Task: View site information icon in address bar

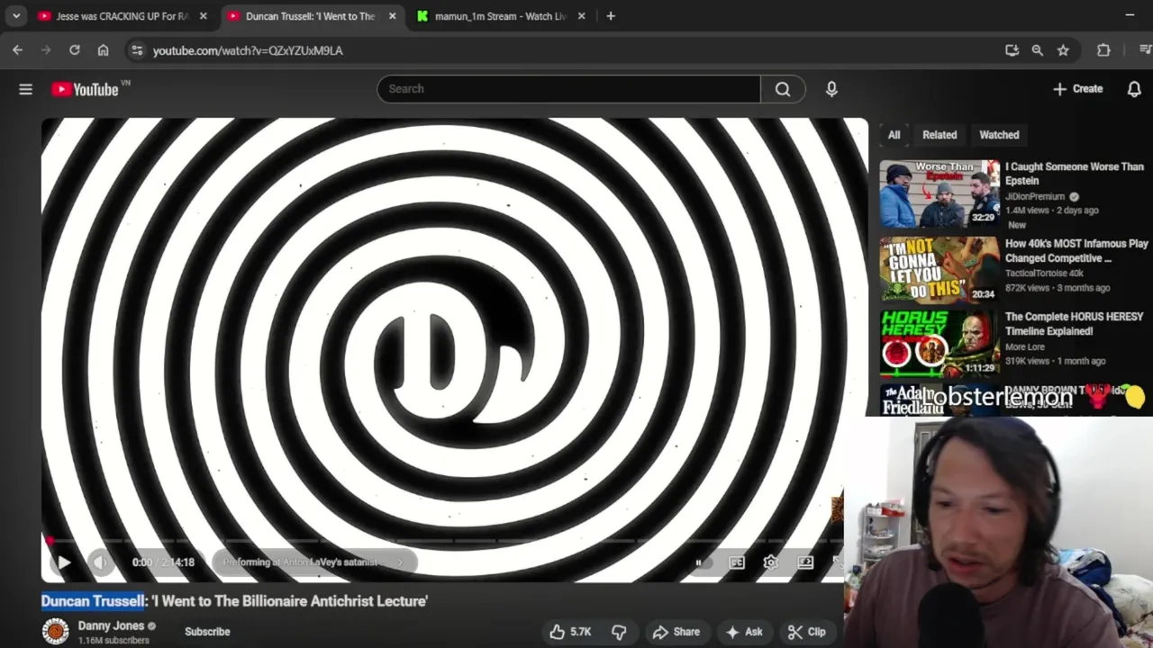Action: 137,50
